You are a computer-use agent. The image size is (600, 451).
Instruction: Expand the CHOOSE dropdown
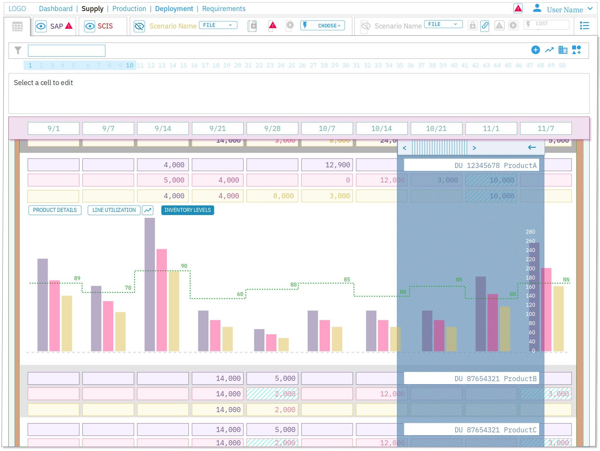[x=323, y=26]
